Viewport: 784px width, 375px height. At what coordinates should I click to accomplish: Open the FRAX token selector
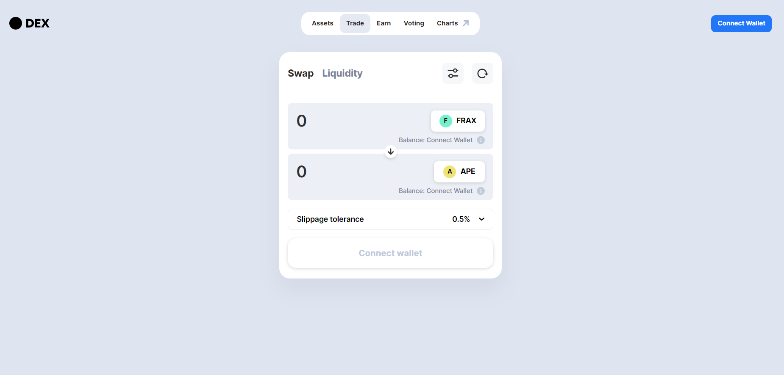[x=458, y=120]
